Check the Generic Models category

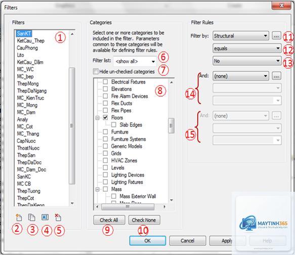click(x=105, y=146)
